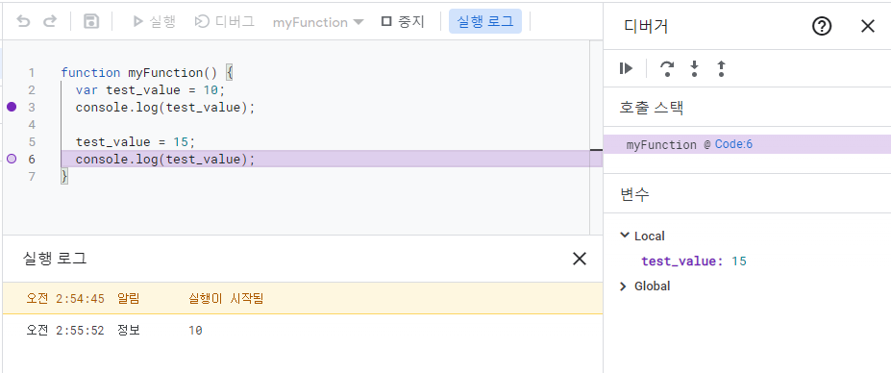Select the test_value: 15 variable row
This screenshot has width=891, height=373.
[693, 261]
